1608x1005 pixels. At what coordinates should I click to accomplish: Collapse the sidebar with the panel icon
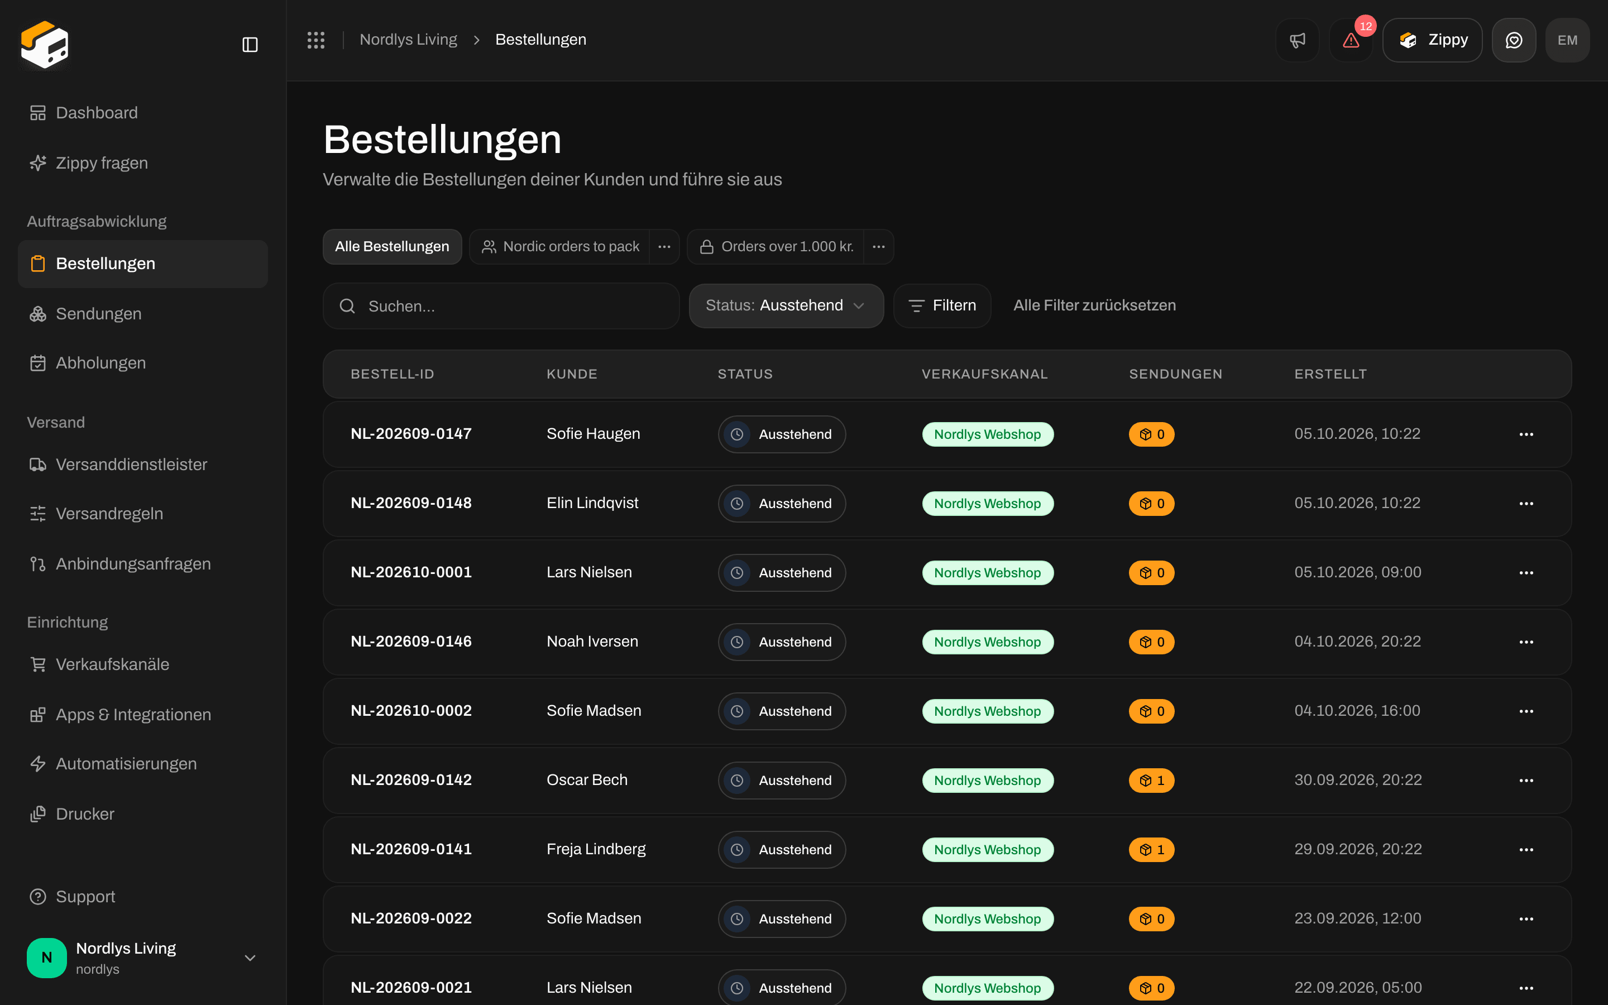pyautogui.click(x=250, y=45)
